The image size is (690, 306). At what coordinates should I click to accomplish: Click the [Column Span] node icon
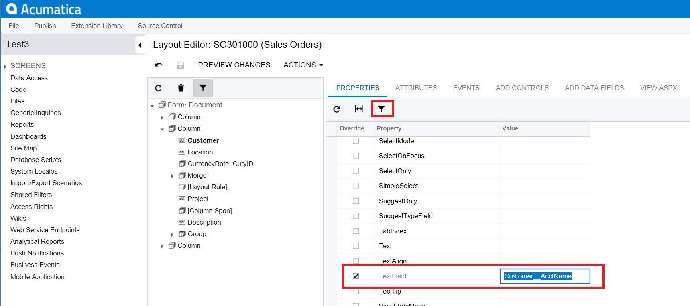pos(182,211)
